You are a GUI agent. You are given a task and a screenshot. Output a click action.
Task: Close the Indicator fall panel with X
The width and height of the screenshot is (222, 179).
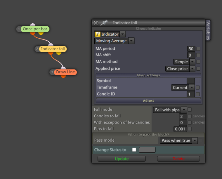(x=96, y=23)
